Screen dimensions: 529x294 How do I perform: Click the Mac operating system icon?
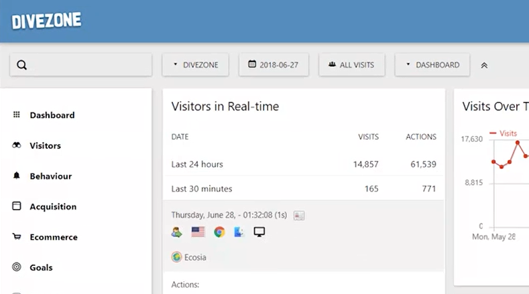coord(239,232)
